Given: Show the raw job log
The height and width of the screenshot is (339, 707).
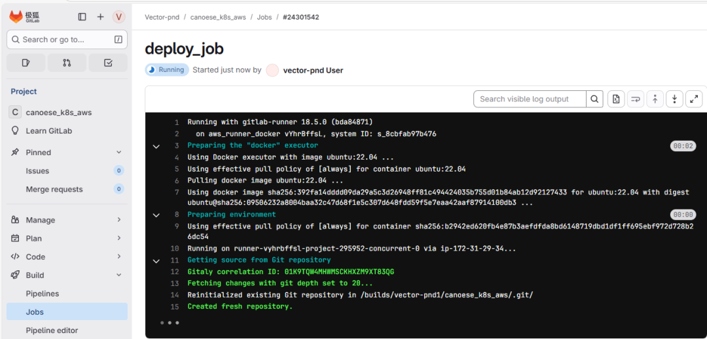Looking at the screenshot, I should point(617,99).
